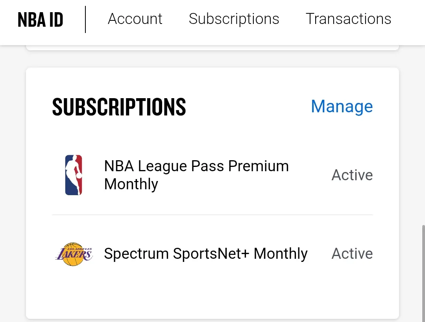The image size is (425, 322).
Task: Click the NBA ID logo in header
Action: [x=40, y=20]
